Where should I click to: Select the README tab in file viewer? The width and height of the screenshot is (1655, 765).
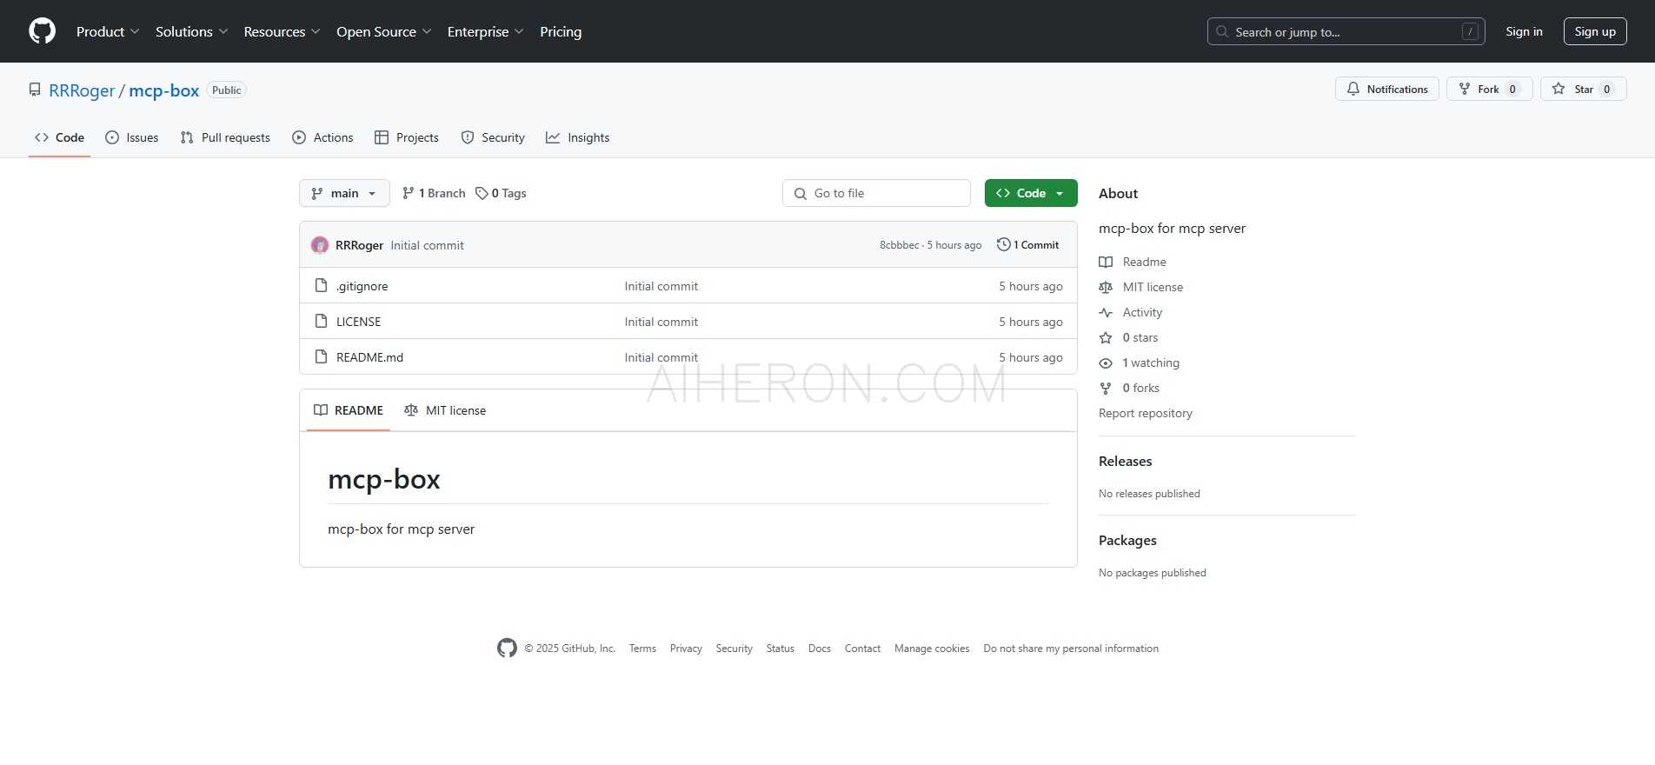pos(348,410)
